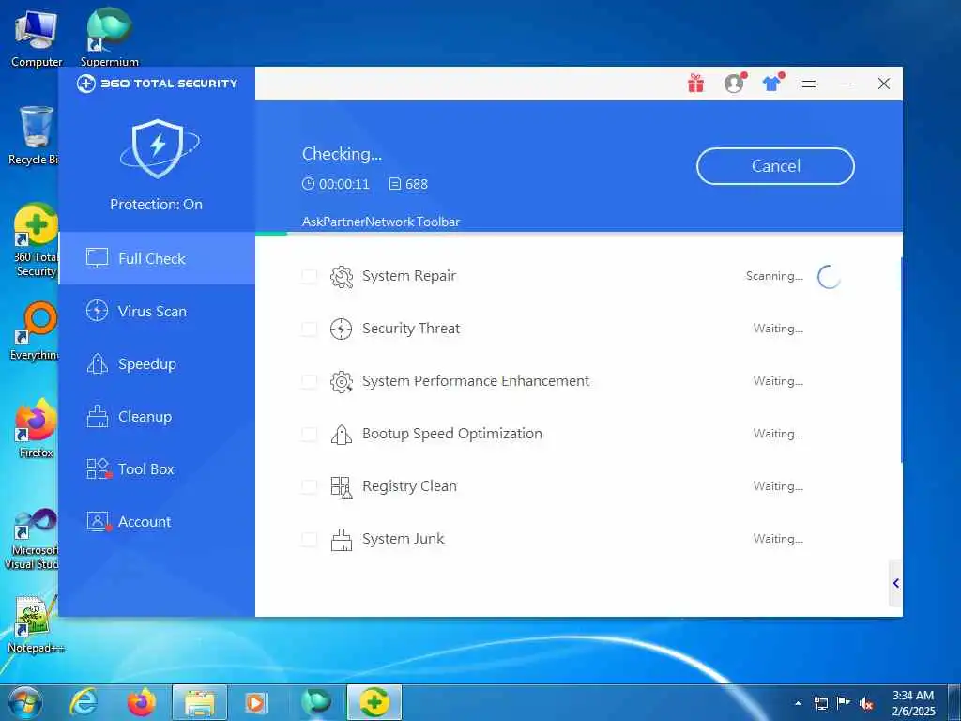The width and height of the screenshot is (961, 721).
Task: Tick the System Repair checkbox
Action: point(309,277)
